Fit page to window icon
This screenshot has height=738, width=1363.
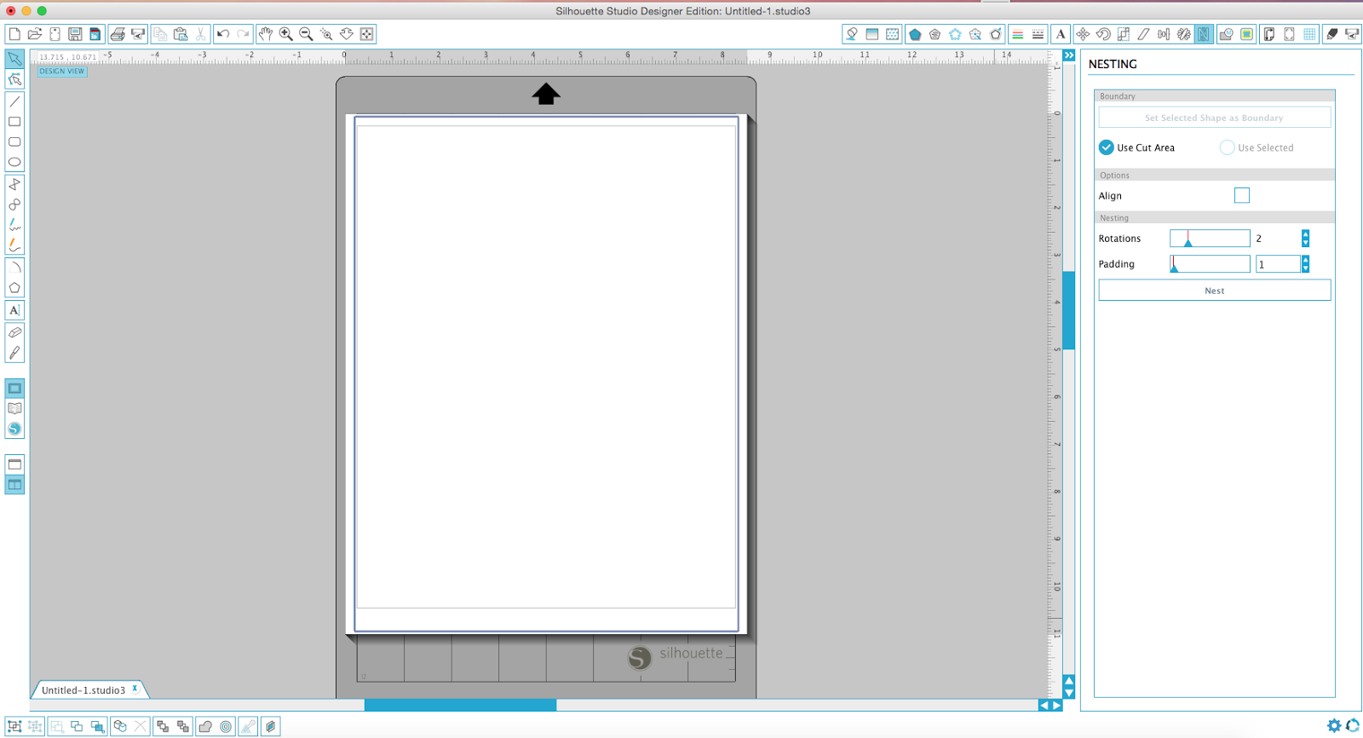[x=367, y=34]
